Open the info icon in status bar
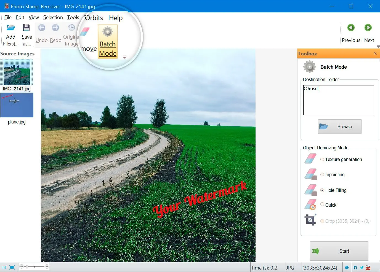 [347, 268]
